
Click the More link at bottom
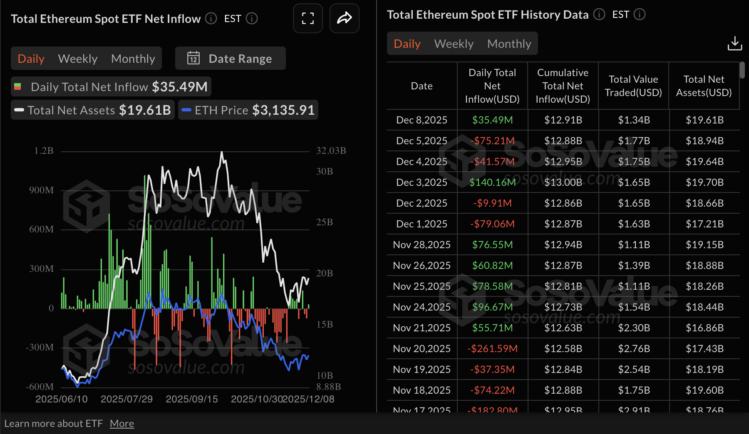[x=122, y=423]
